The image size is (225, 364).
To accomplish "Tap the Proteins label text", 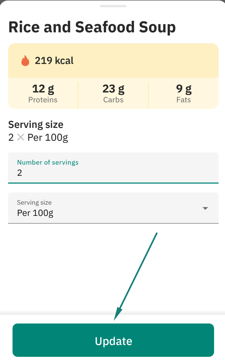I will click(43, 100).
